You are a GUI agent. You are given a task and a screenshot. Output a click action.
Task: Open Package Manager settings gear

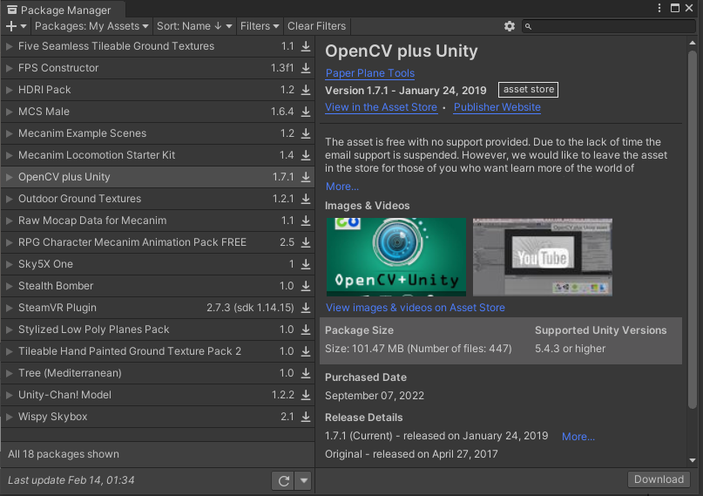pyautogui.click(x=510, y=26)
